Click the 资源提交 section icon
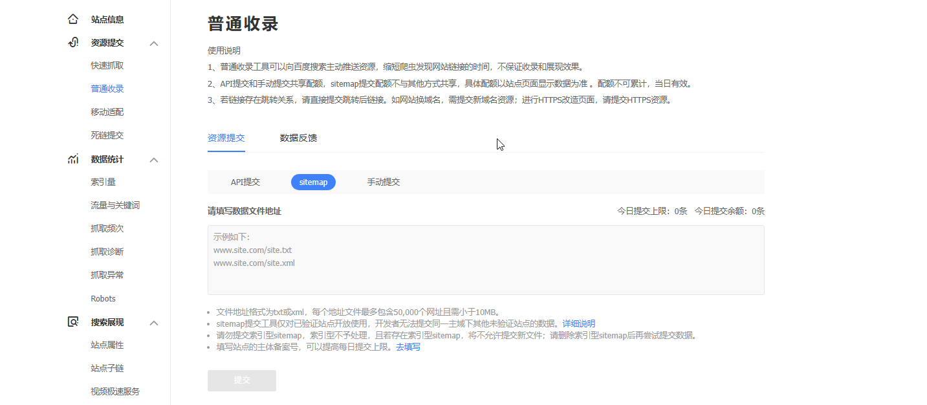The image size is (927, 405). point(73,43)
